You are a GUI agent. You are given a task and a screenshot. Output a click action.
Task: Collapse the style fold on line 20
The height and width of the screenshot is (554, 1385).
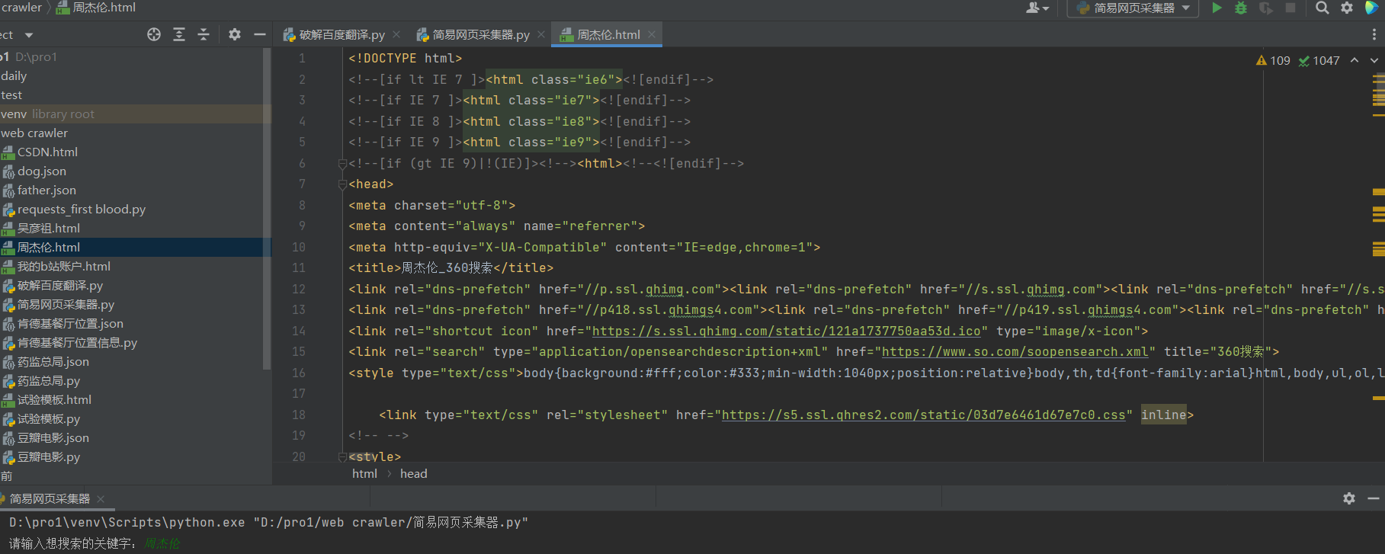(342, 456)
